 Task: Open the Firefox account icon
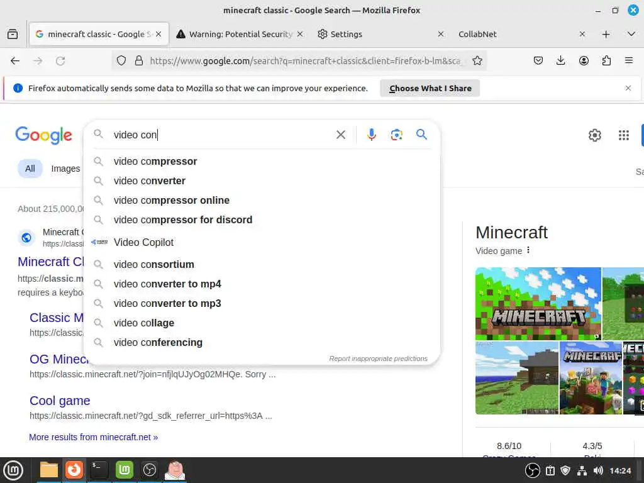click(x=584, y=61)
